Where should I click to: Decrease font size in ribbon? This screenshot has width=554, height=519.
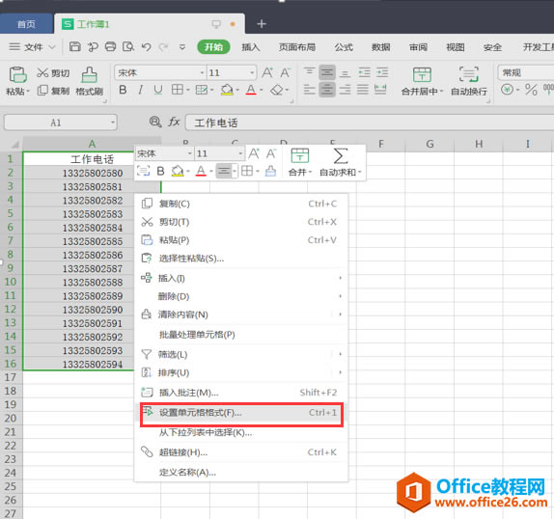tap(285, 72)
